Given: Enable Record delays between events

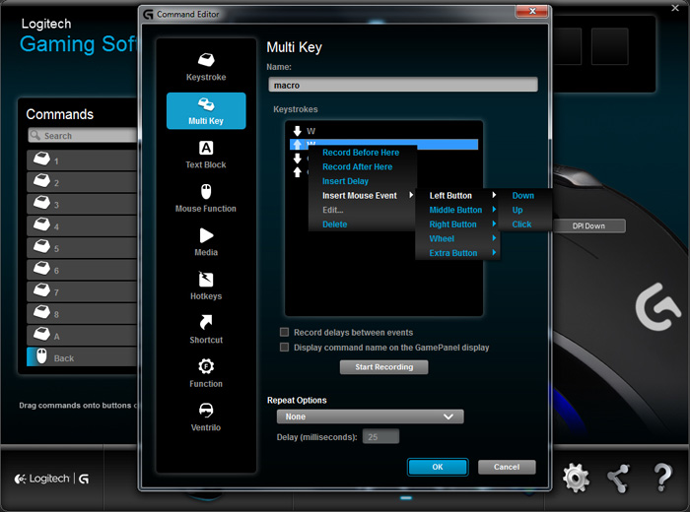Looking at the screenshot, I should point(285,332).
